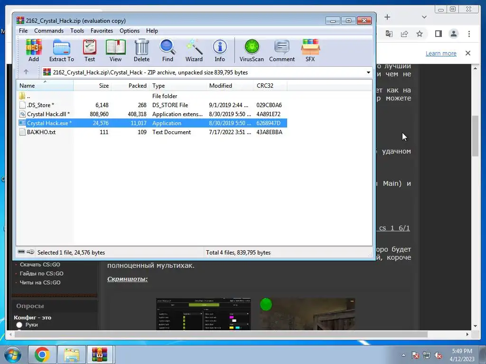Bookmark page with Chrome star icon

pyautogui.click(x=420, y=34)
